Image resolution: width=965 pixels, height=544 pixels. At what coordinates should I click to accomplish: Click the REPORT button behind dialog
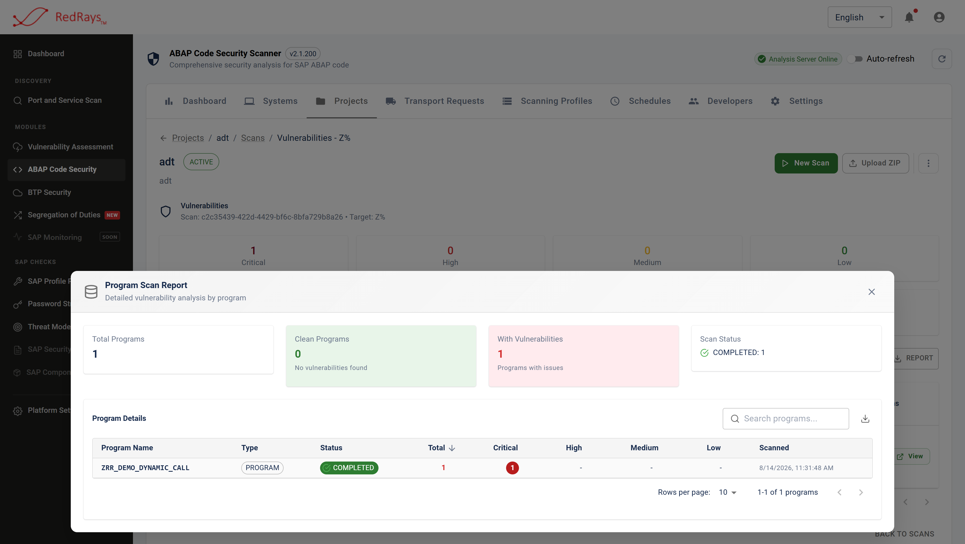(916, 358)
